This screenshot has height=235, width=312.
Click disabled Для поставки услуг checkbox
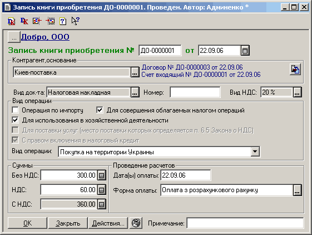(16, 130)
